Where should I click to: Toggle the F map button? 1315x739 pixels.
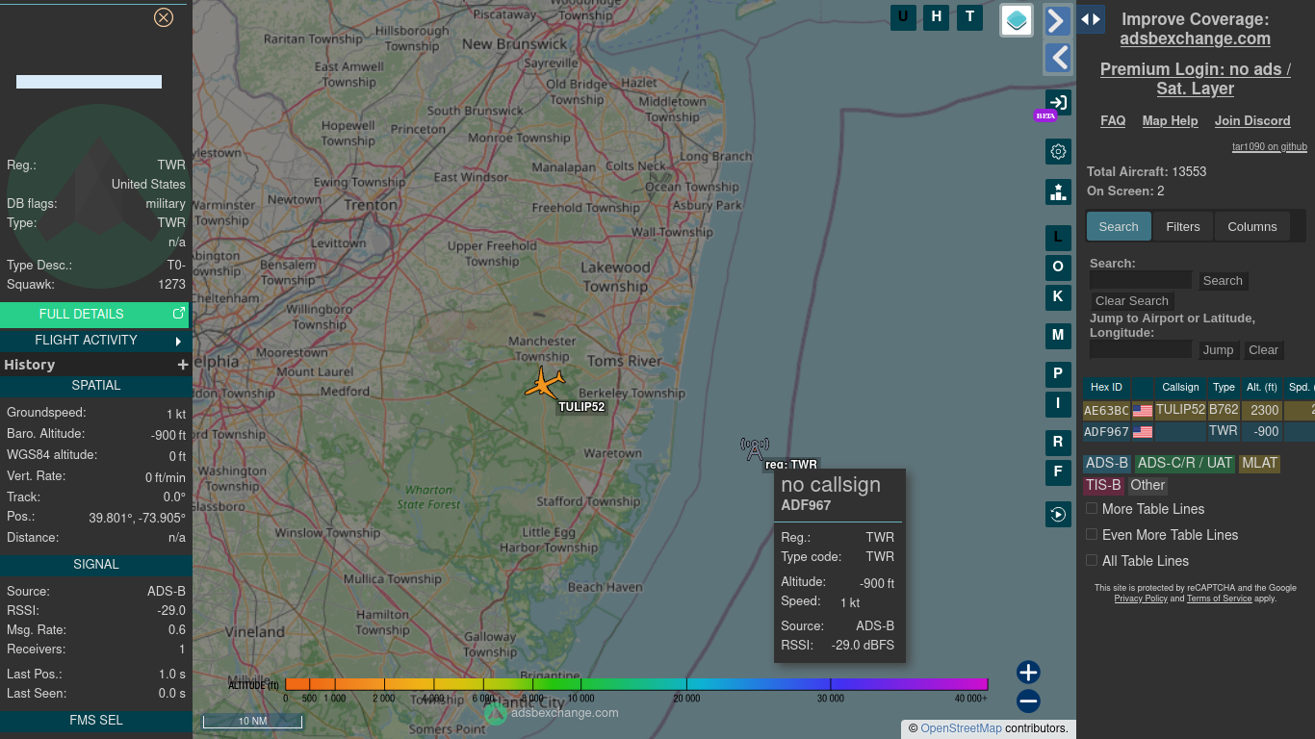(1058, 472)
